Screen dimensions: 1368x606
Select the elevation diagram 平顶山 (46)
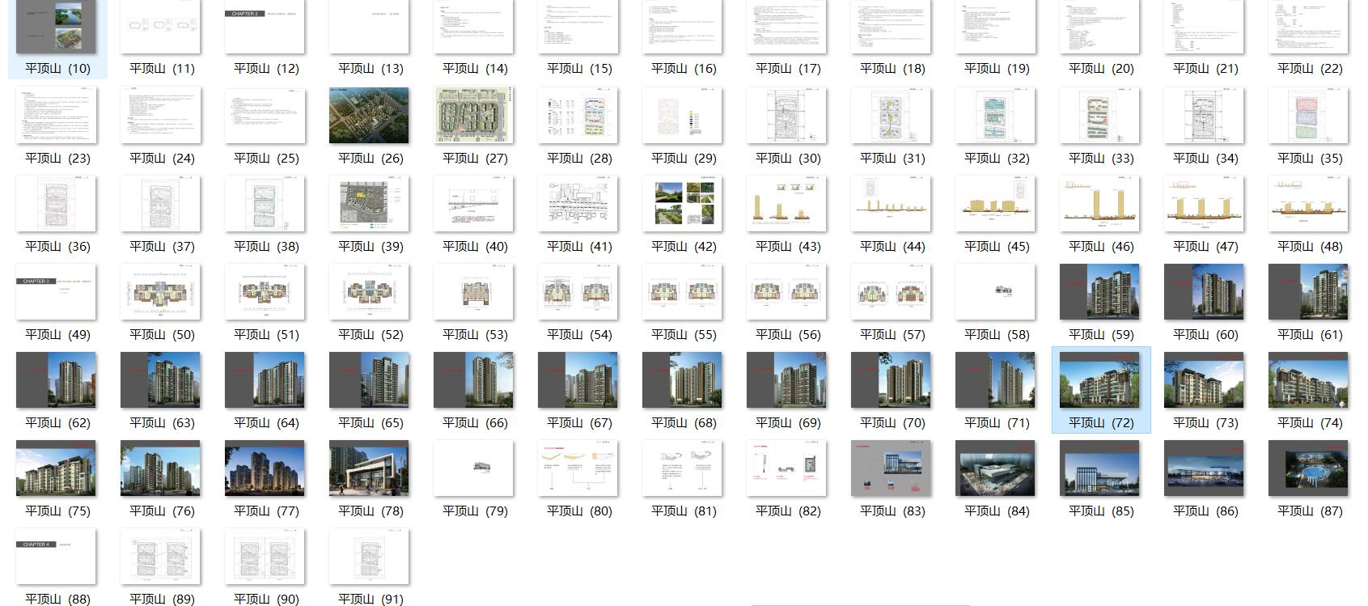click(x=1099, y=204)
